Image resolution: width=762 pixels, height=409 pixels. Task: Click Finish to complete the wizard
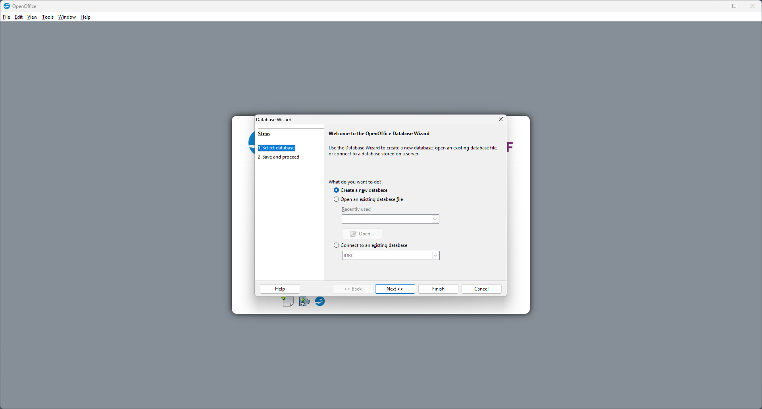pyautogui.click(x=438, y=289)
